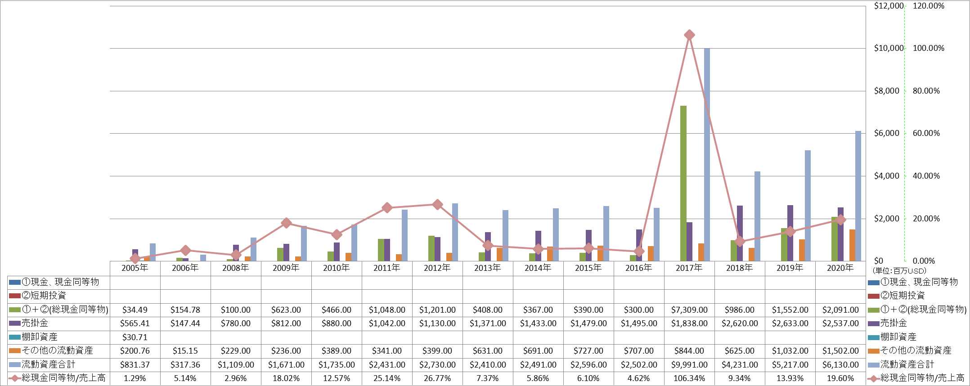The image size is (970, 386).
Task: Click the light-blue 流動資産合計 swatch in left legend
Action: [x=14, y=365]
